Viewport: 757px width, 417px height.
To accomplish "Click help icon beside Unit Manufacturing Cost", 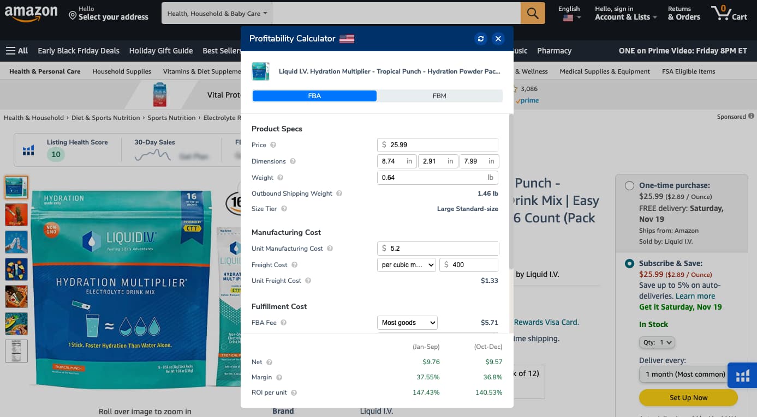I will 330,249.
